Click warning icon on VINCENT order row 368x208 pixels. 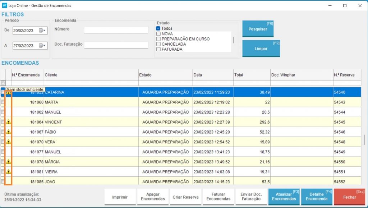[9, 122]
